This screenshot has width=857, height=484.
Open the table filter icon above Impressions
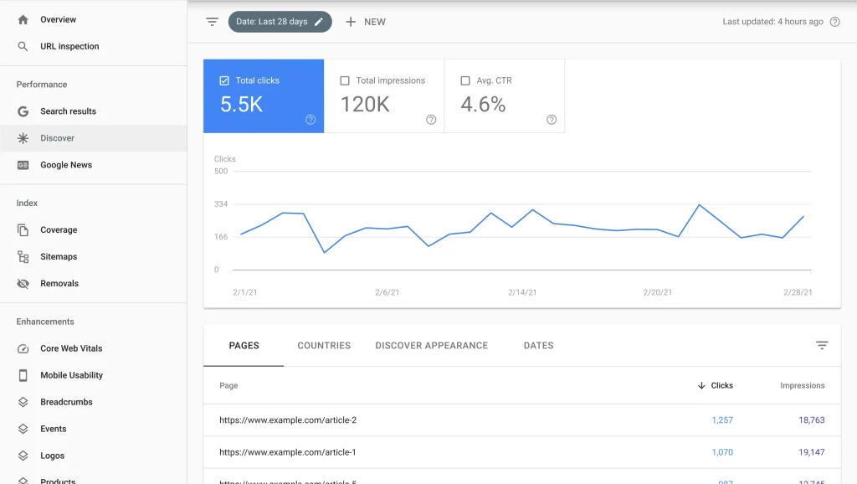coord(822,345)
